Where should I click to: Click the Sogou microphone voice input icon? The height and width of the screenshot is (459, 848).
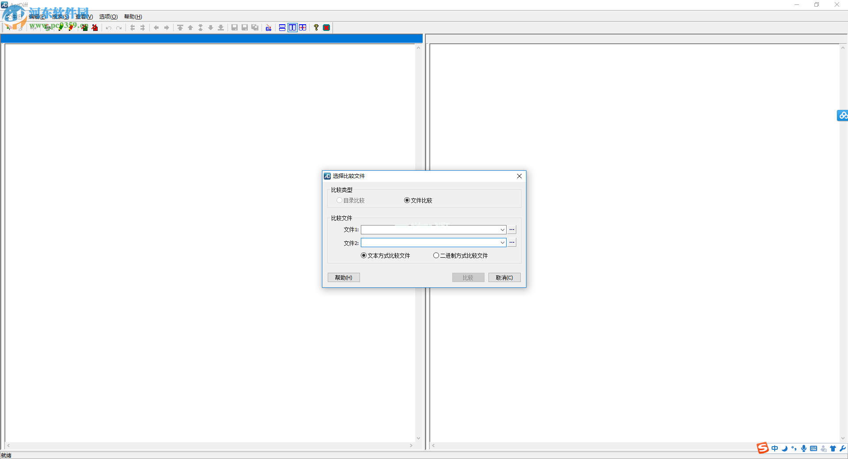(804, 448)
